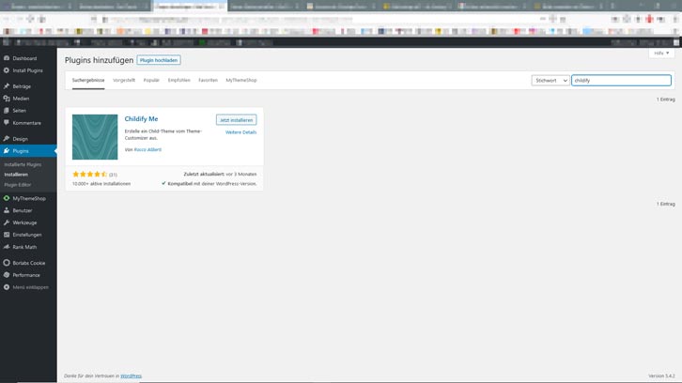
Task: Open Weitere Details link
Action: [240, 132]
